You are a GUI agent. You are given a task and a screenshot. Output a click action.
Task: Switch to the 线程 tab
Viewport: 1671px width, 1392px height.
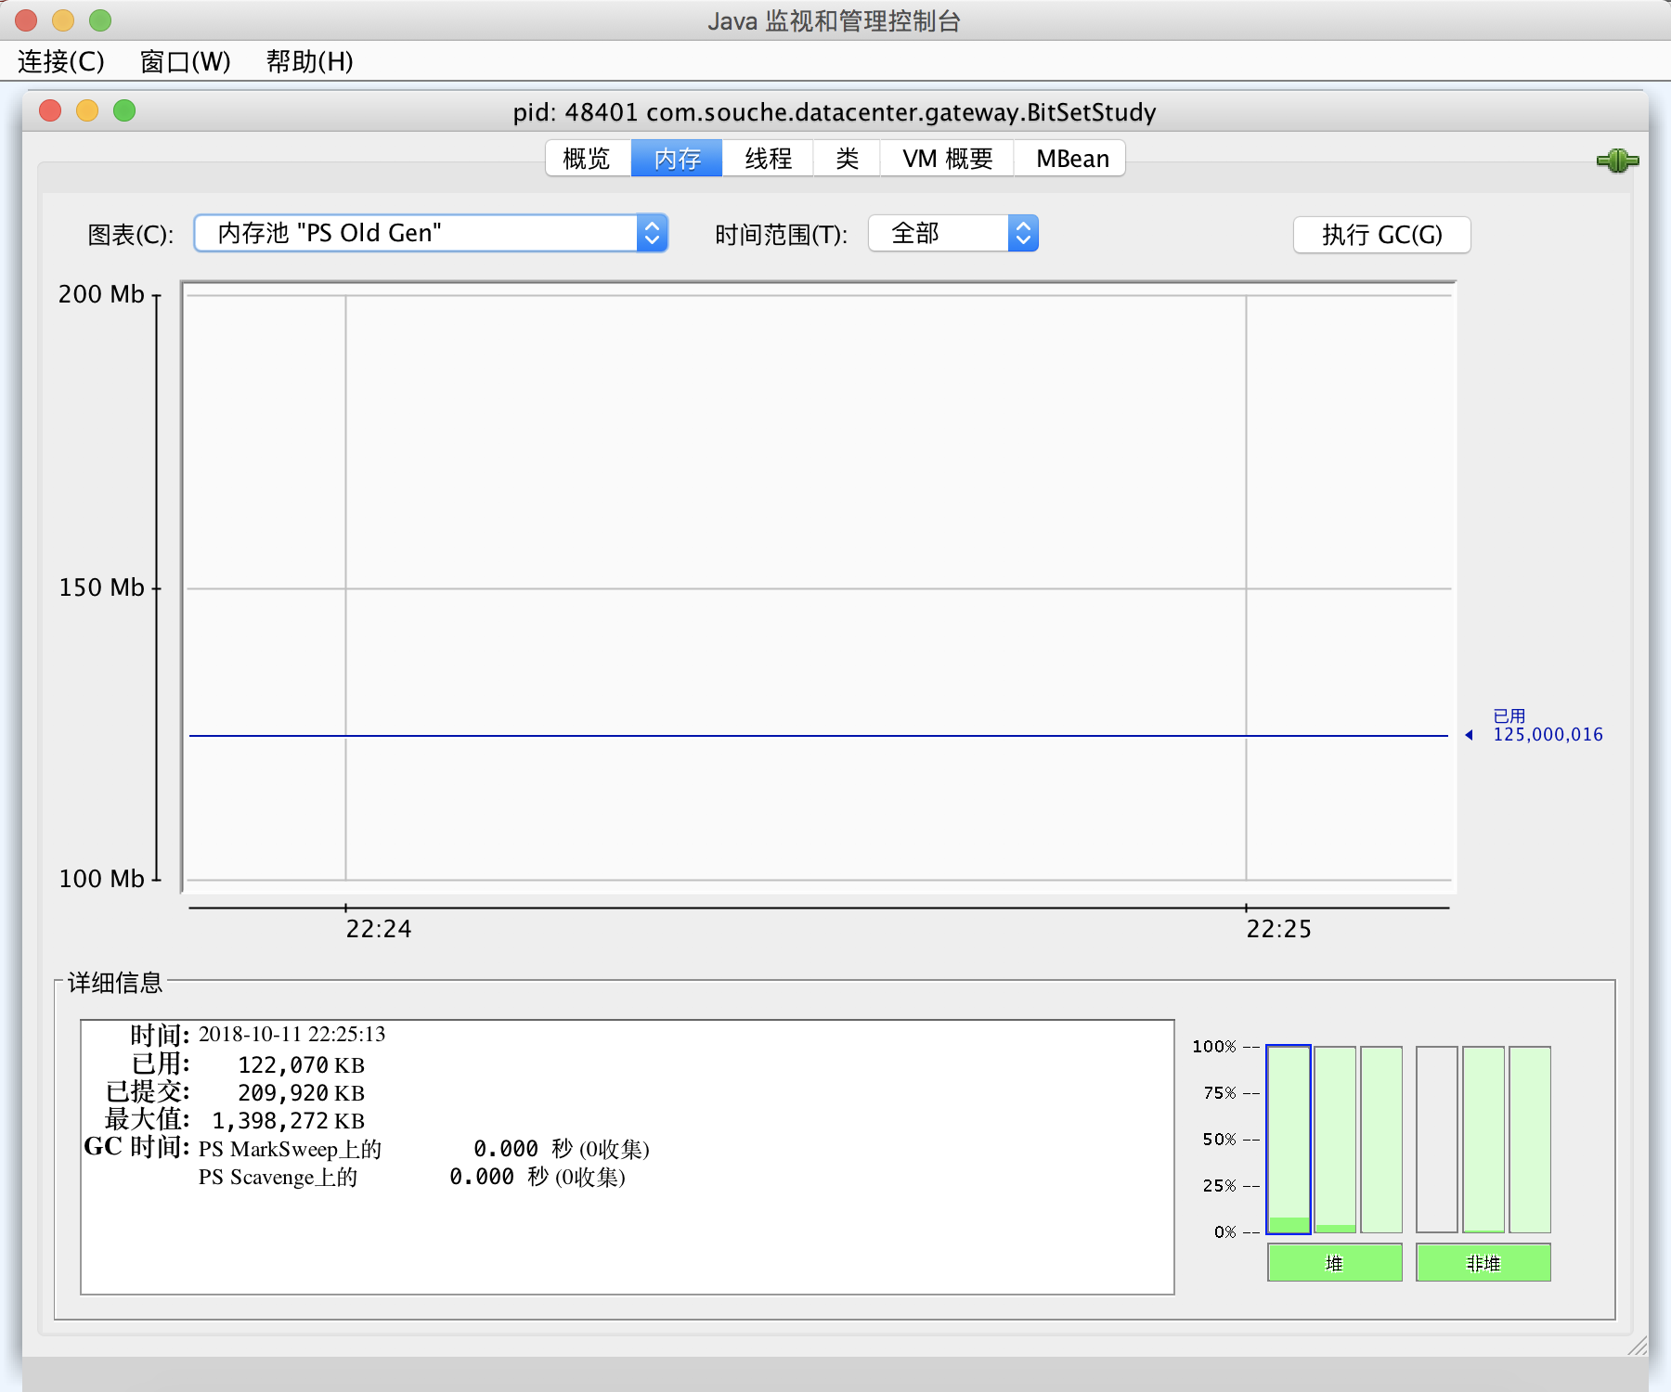click(767, 158)
